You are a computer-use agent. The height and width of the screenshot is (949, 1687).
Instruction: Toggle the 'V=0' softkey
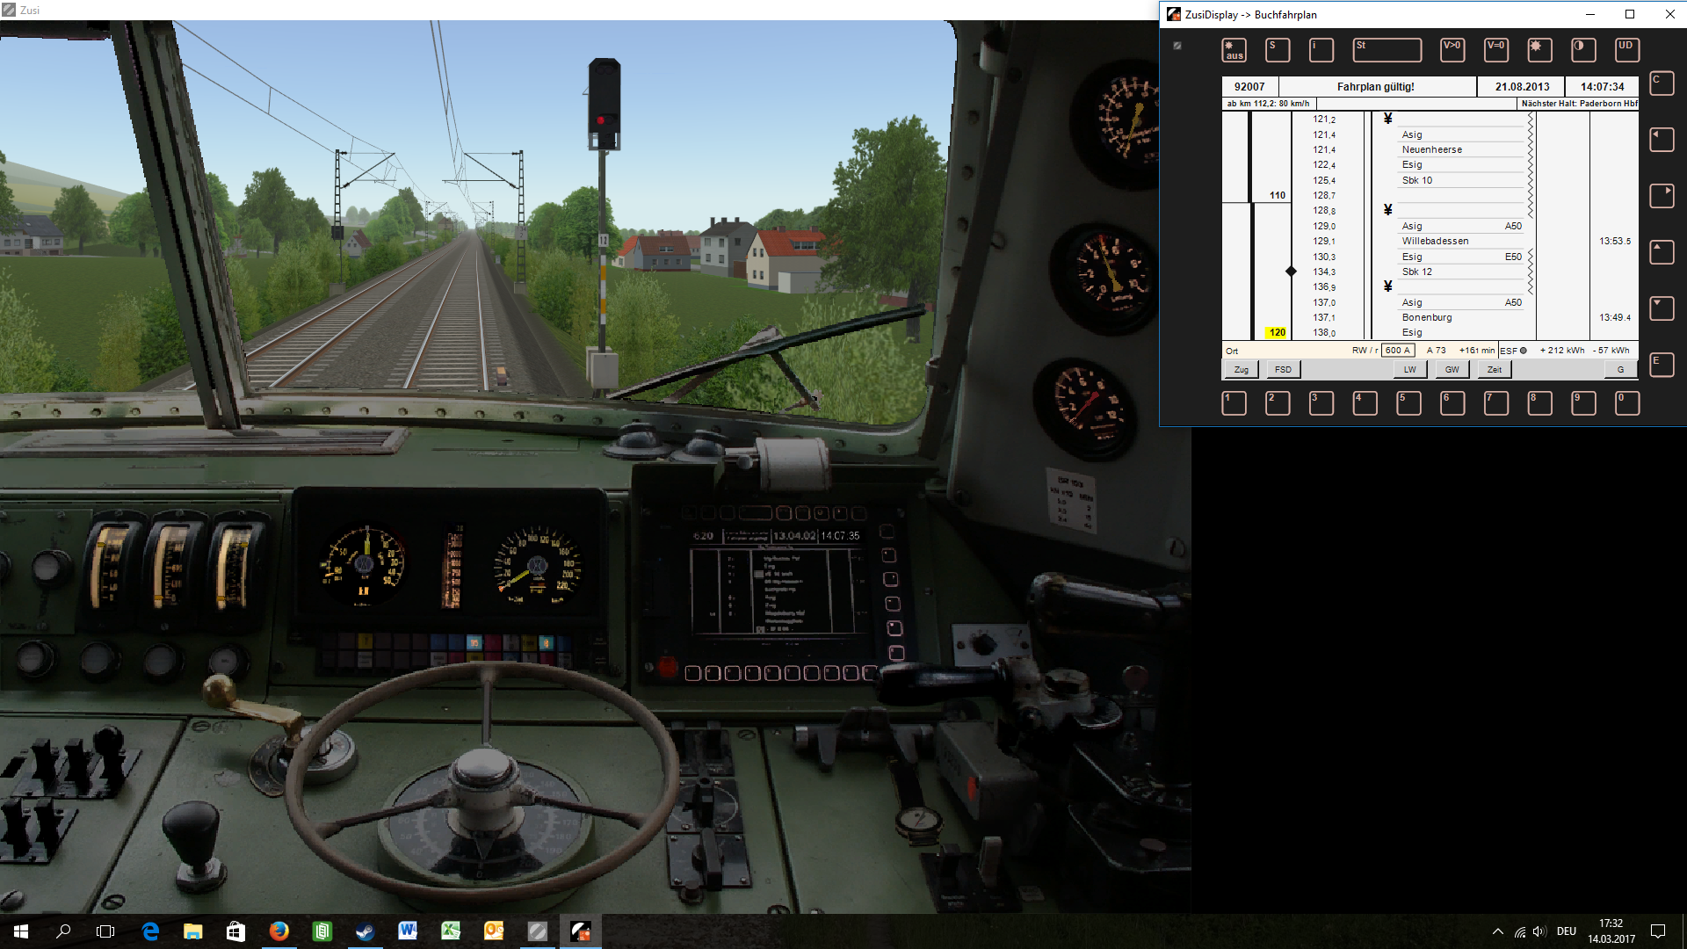coord(1496,50)
